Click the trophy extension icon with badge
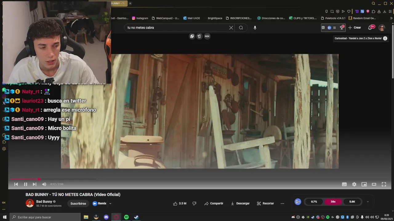Image resolution: width=394 pixels, height=221 pixels. [x=342, y=28]
